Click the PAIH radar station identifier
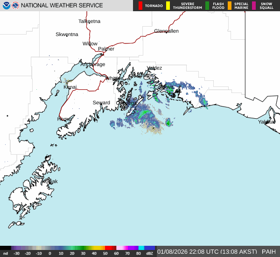Screen dimensions: 280x257 tap(269, 251)
